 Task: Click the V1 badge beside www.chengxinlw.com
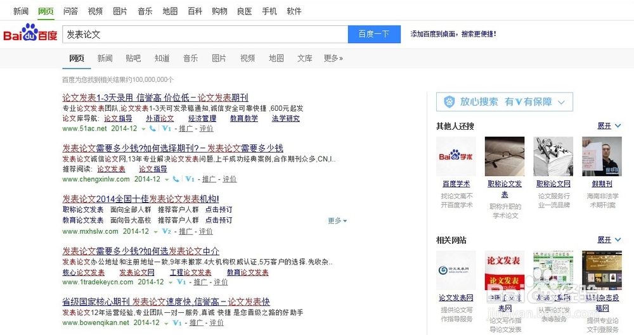pyautogui.click(x=190, y=179)
